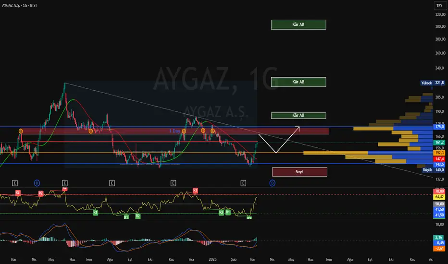Click the green 161,2 current price label
Screen dimensions: 448x264
(439, 142)
